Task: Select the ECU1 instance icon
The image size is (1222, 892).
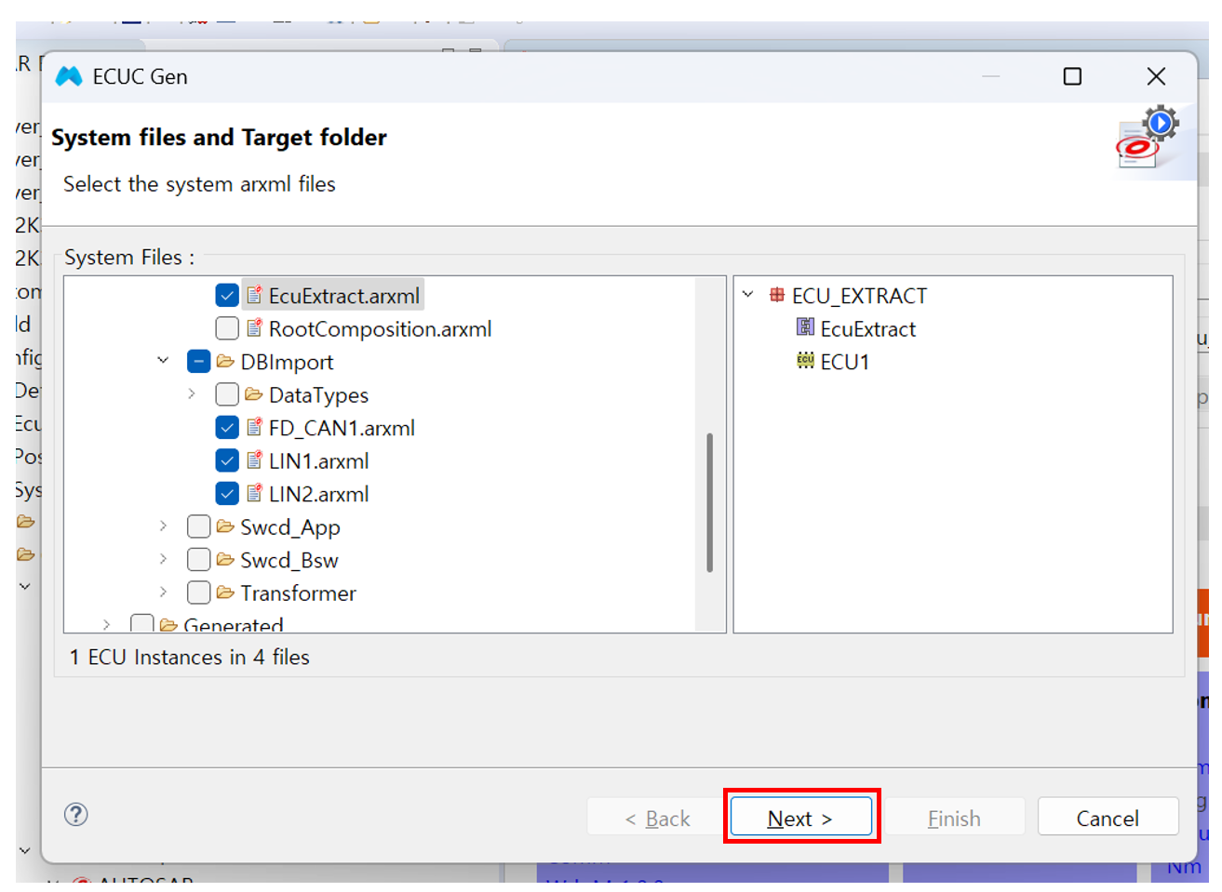Action: [805, 361]
